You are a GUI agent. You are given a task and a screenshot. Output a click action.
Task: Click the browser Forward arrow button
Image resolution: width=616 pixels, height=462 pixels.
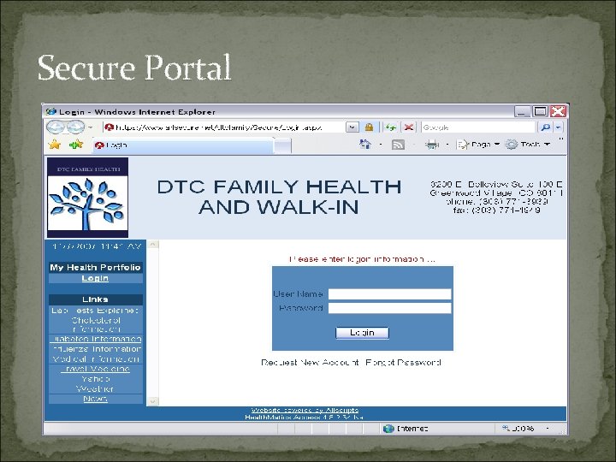point(75,127)
